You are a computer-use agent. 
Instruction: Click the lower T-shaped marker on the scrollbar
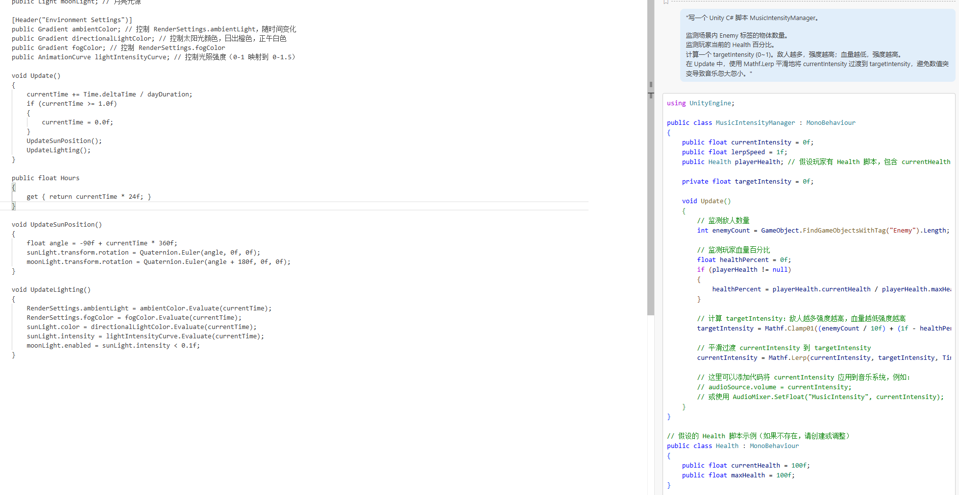[651, 94]
